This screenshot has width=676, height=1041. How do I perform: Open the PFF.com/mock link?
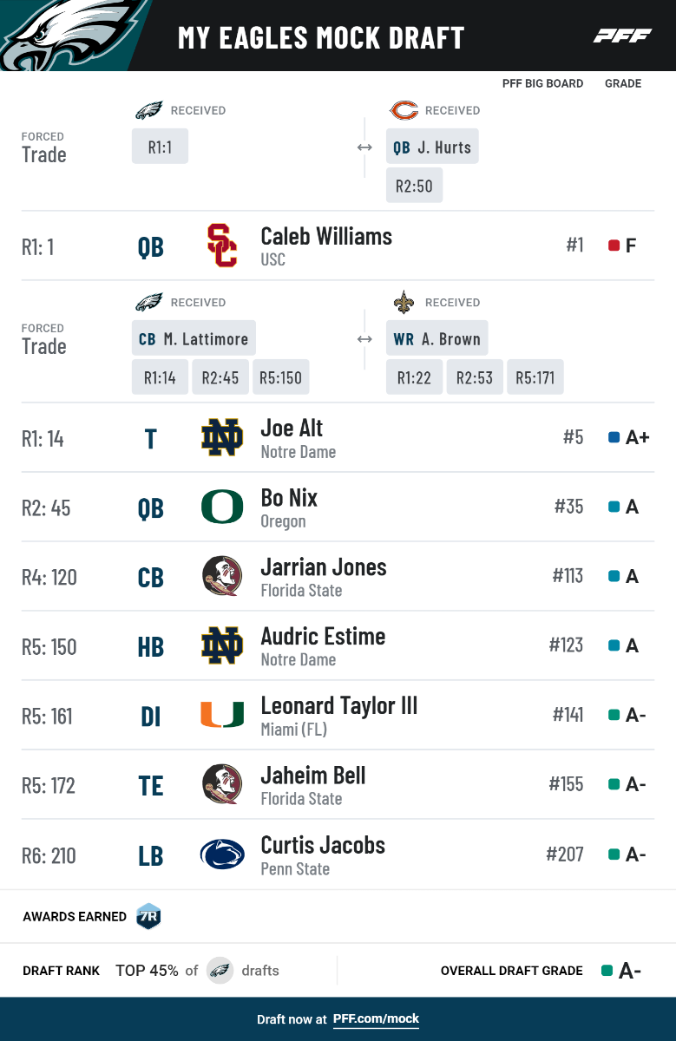[x=376, y=1019]
